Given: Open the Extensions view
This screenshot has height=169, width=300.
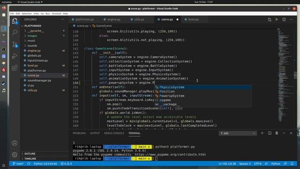Looking at the screenshot, I should [x=15, y=68].
